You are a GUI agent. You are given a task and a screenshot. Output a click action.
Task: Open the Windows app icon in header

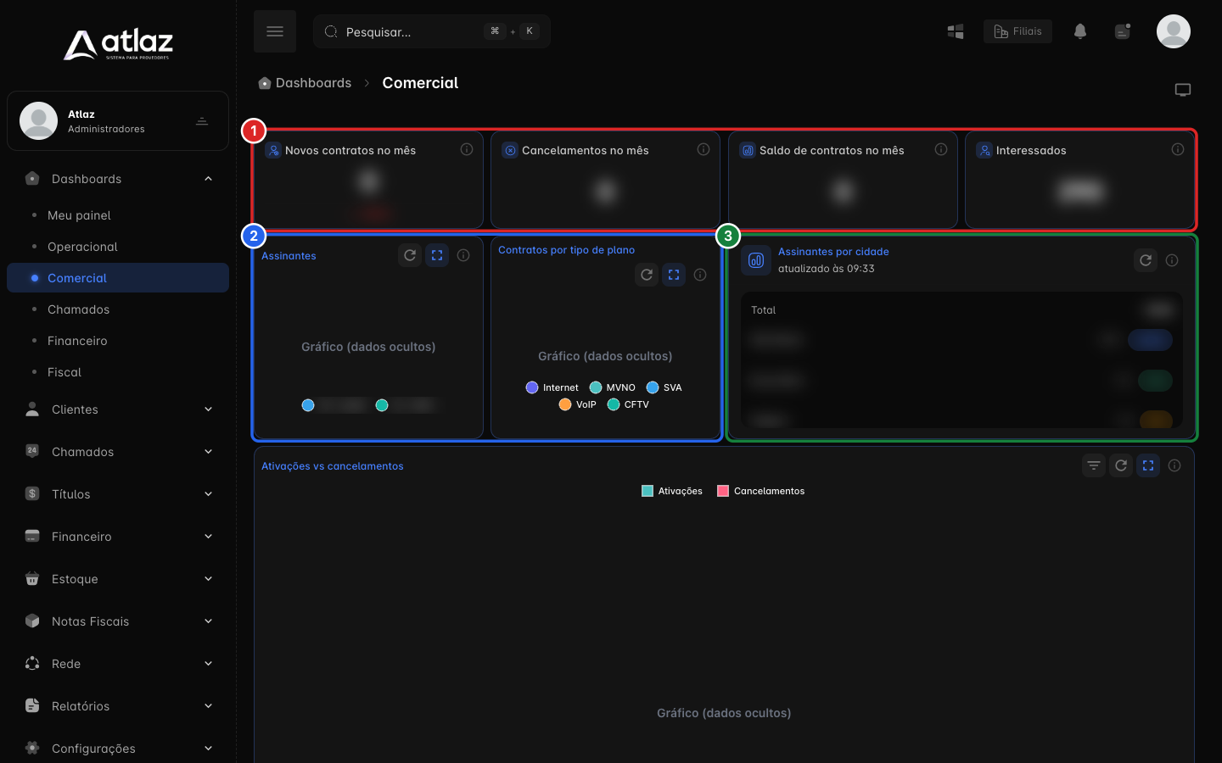[956, 31]
